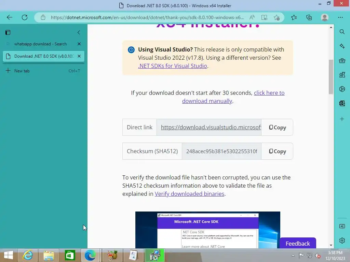This screenshot has width=350, height=262.
Task: Click the direct download URL field
Action: [x=209, y=127]
